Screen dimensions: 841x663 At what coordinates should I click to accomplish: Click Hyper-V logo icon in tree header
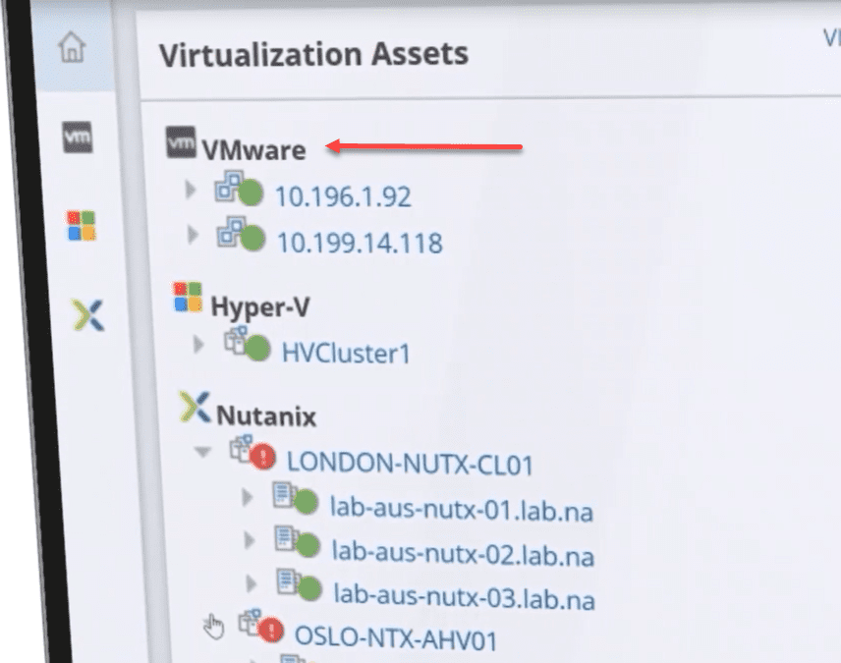pos(188,297)
